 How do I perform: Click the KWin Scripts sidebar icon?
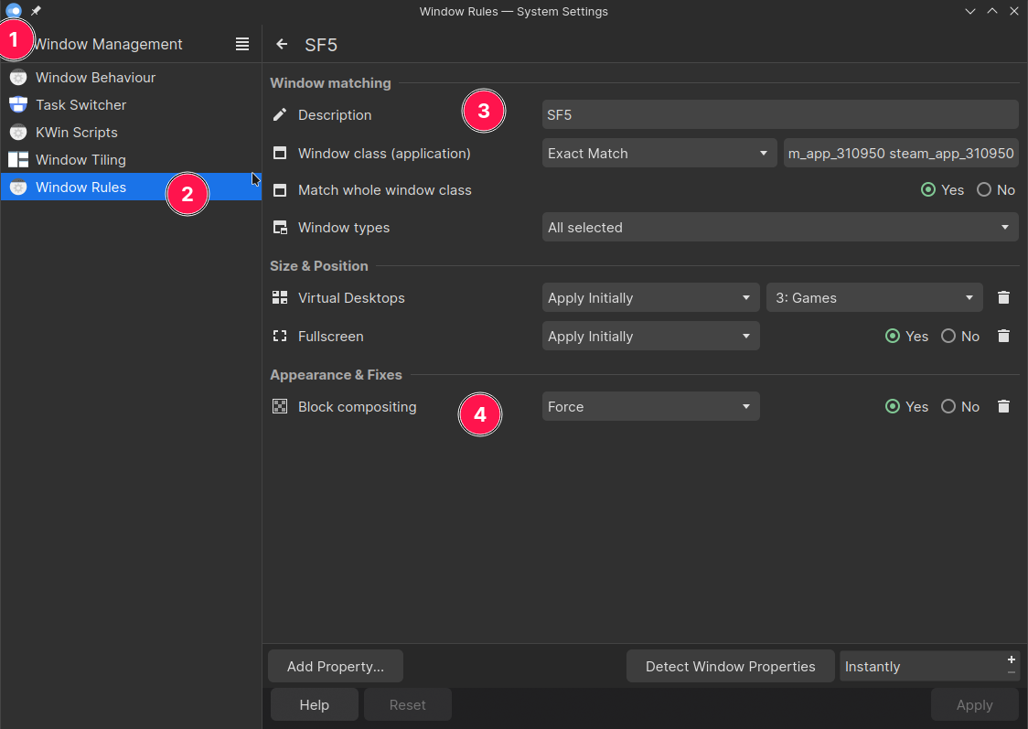coord(18,133)
